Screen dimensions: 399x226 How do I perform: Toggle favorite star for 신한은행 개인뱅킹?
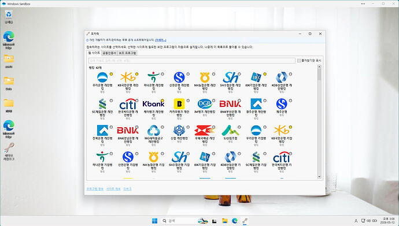188,74
